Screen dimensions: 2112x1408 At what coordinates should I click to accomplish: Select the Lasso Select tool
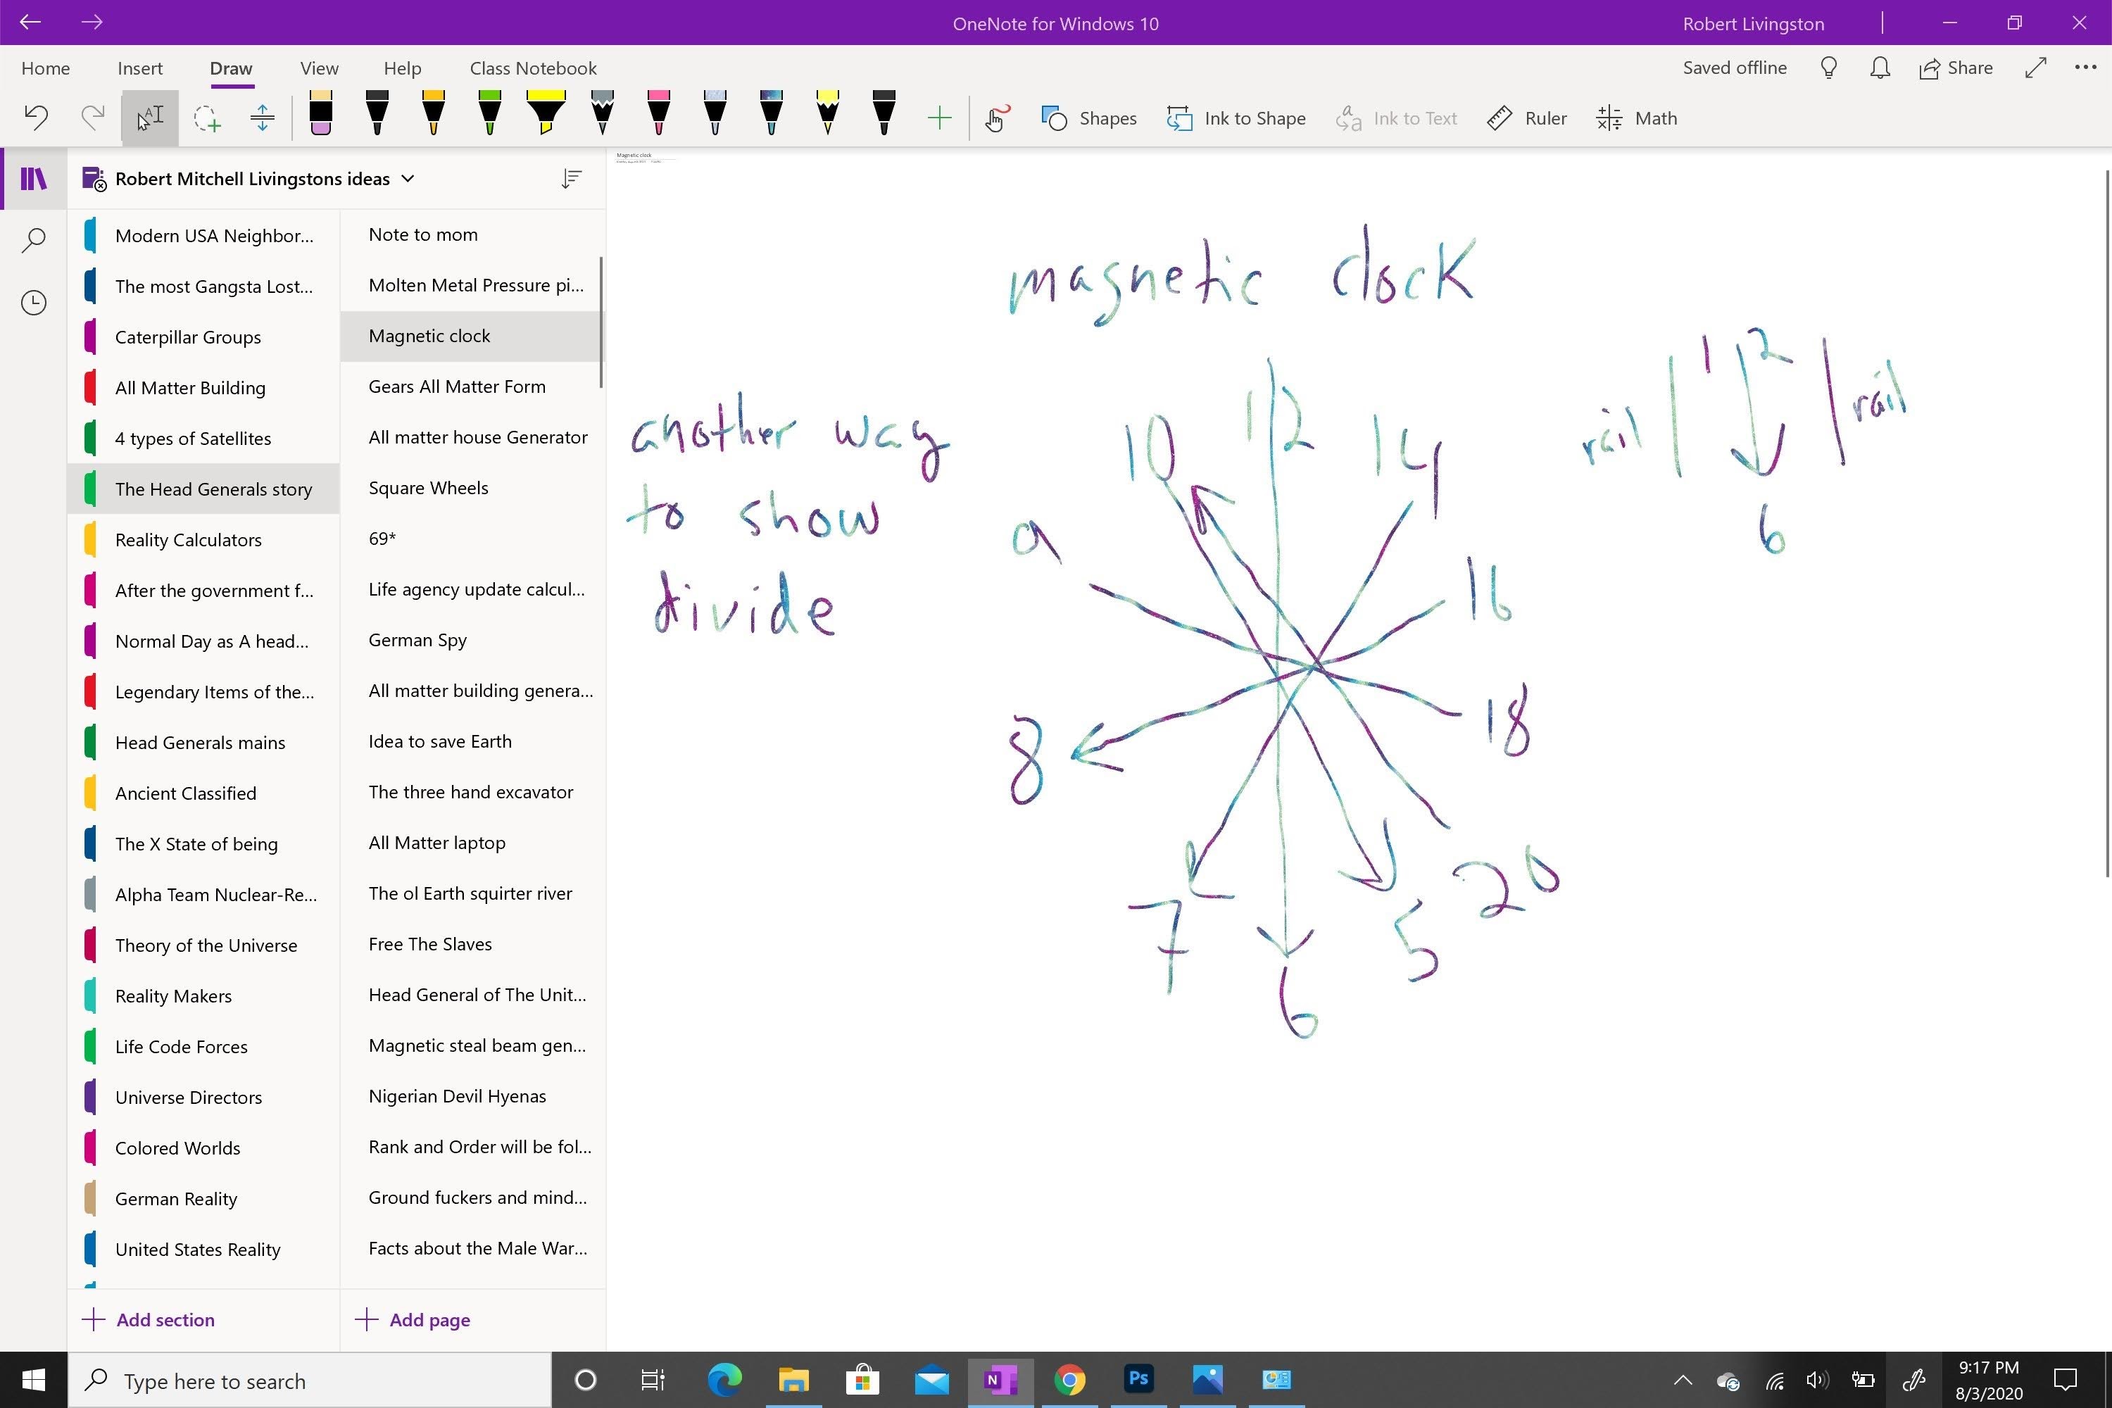(208, 118)
